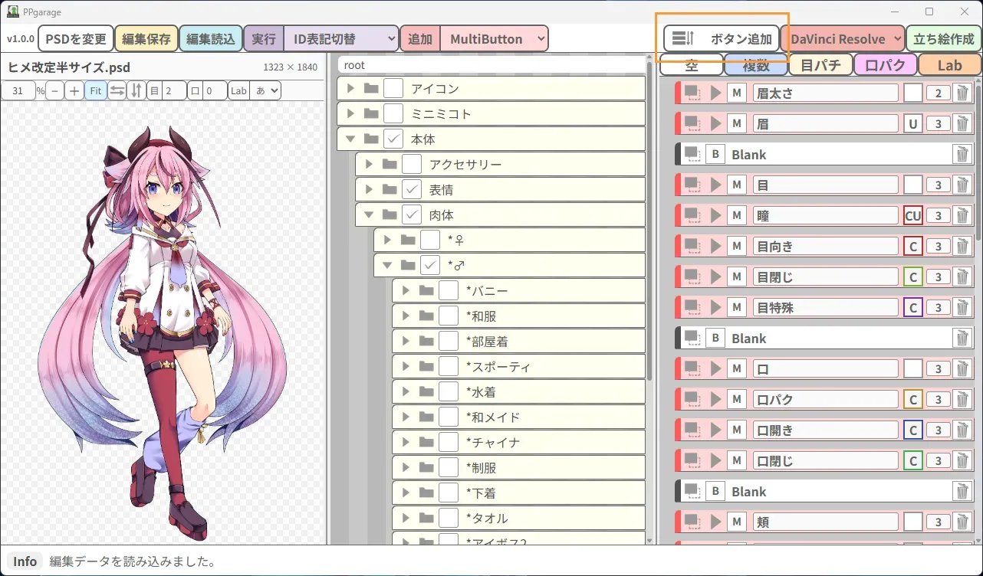Image resolution: width=983 pixels, height=576 pixels.
Task: Click the play triangle on 頬 row
Action: (716, 522)
